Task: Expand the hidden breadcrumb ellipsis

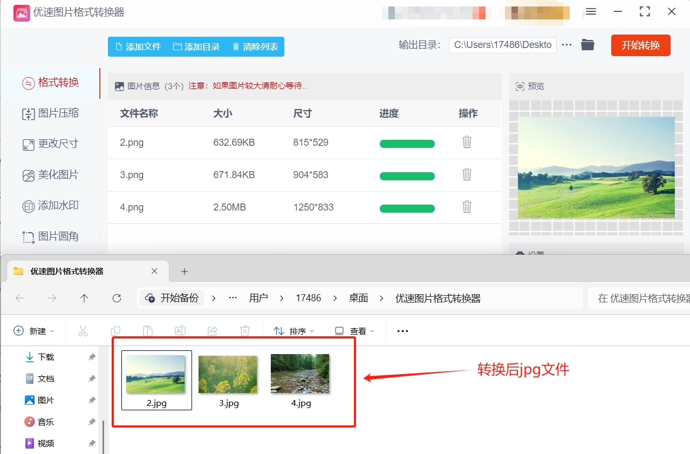Action: pos(233,298)
